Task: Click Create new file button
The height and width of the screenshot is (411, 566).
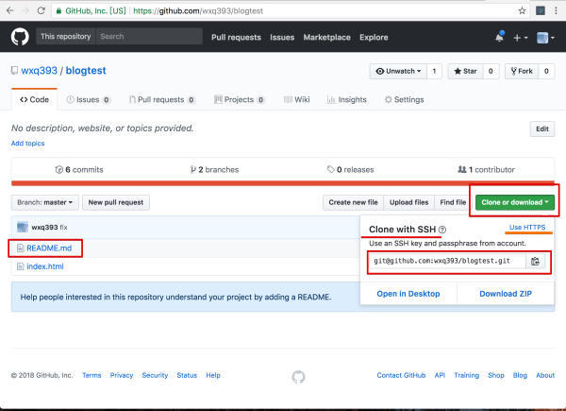Action: point(353,202)
